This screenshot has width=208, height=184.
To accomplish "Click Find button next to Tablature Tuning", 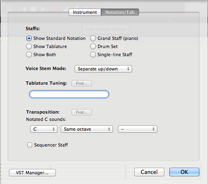I will (82, 83).
